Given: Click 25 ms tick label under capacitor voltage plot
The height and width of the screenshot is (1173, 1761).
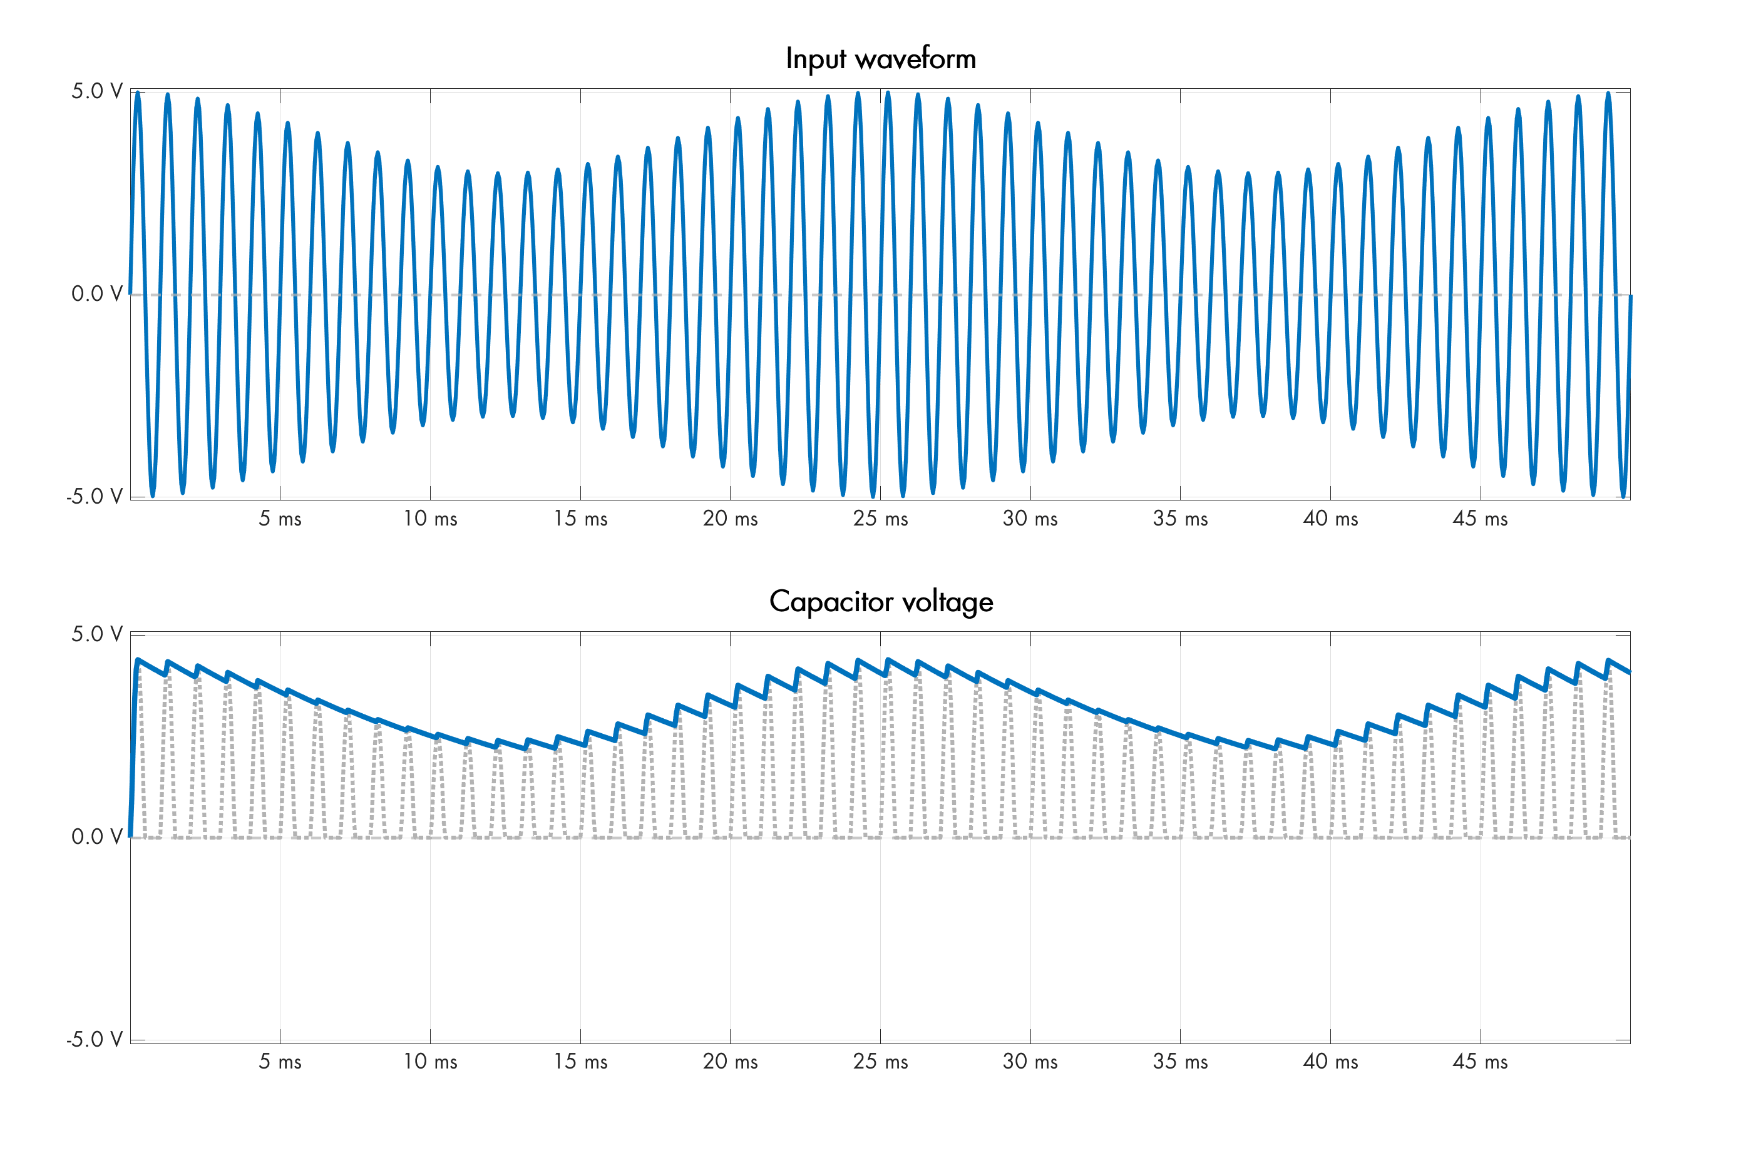Looking at the screenshot, I should [880, 1062].
